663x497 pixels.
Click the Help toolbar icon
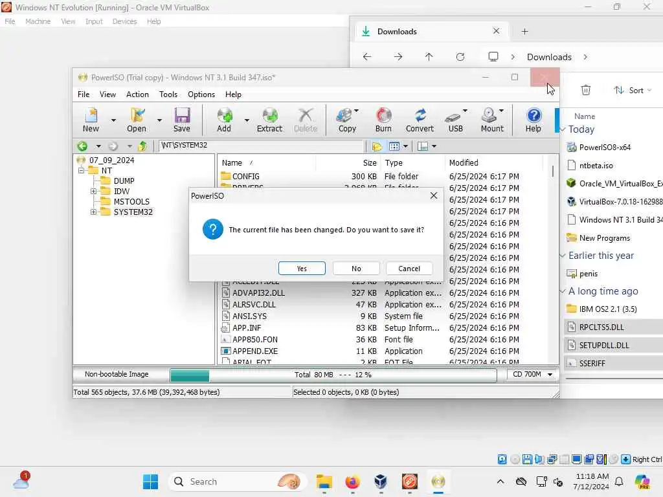click(534, 120)
